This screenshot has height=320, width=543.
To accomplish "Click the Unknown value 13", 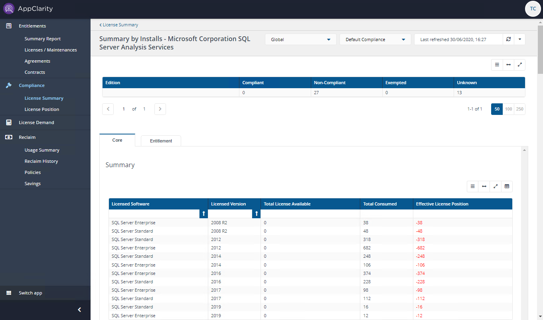I will [459, 93].
